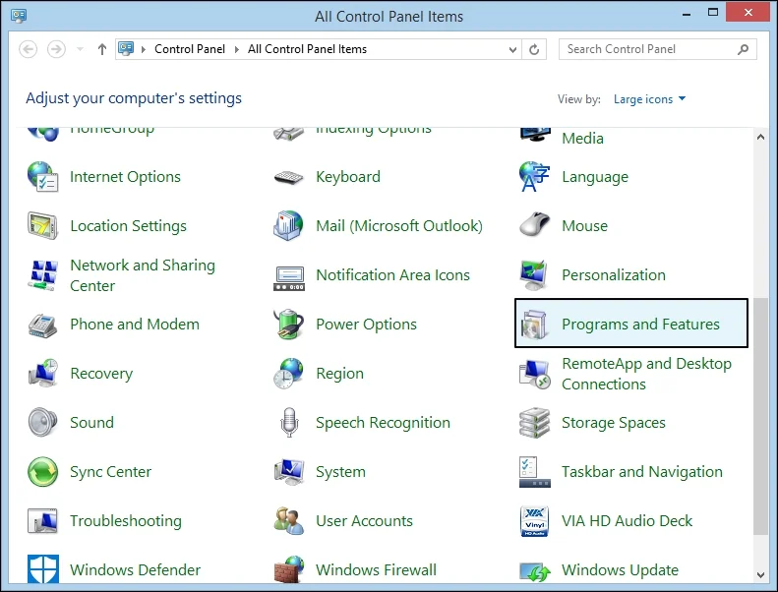
Task: Open the Mail (Microsoft Outlook) icon
Action: 288,226
